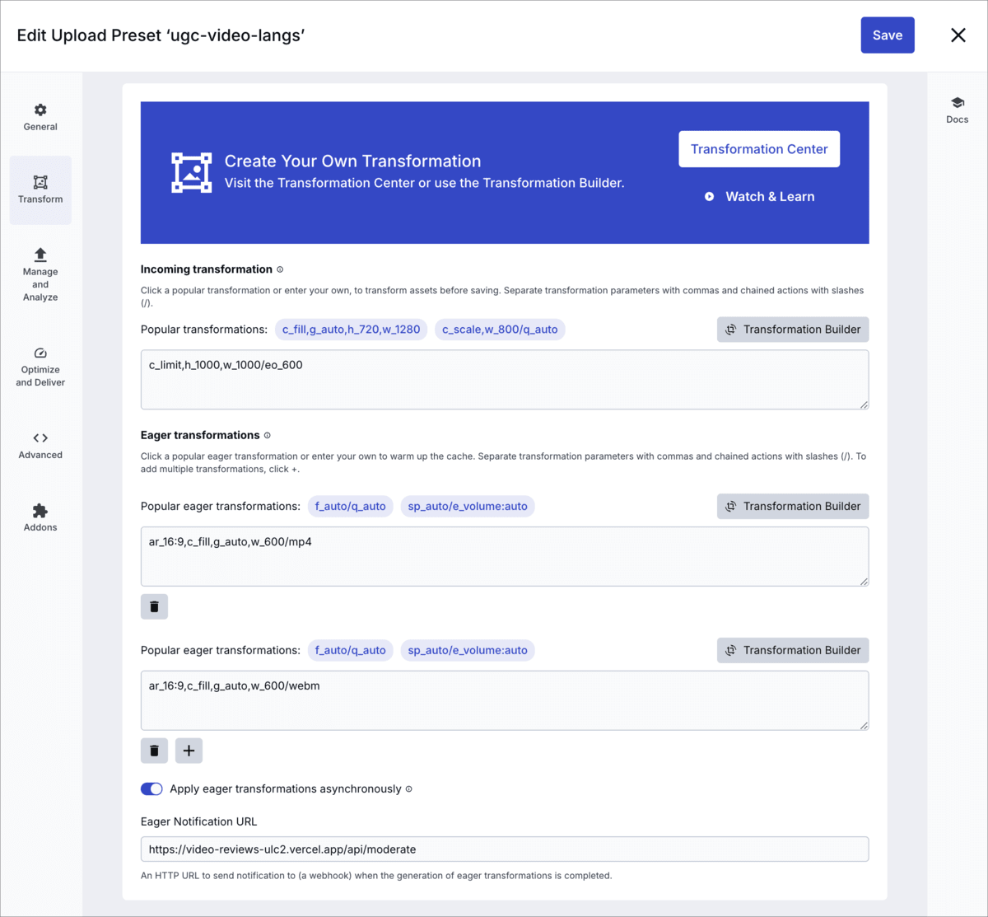Open Transformation Builder for mp4 eager transformation
988x917 pixels.
coord(793,507)
